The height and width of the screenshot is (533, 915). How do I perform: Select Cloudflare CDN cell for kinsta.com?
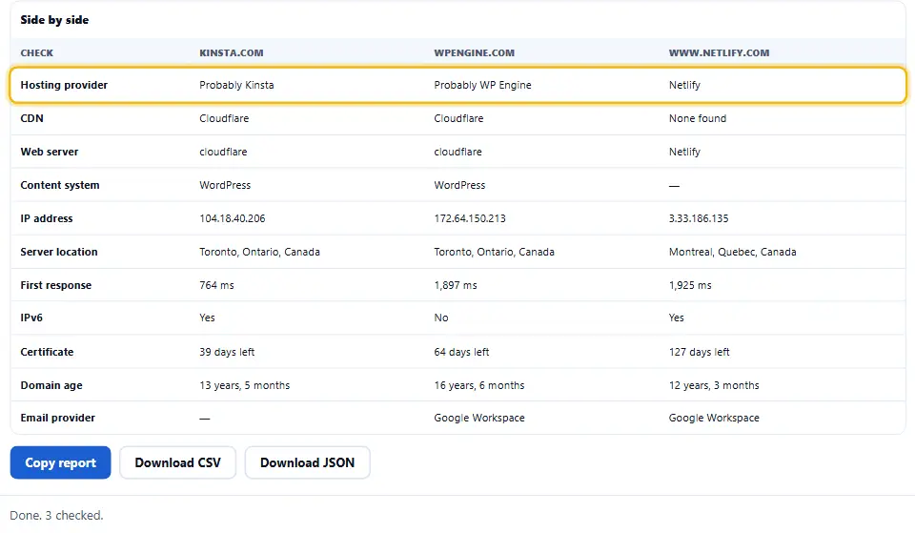click(x=224, y=118)
